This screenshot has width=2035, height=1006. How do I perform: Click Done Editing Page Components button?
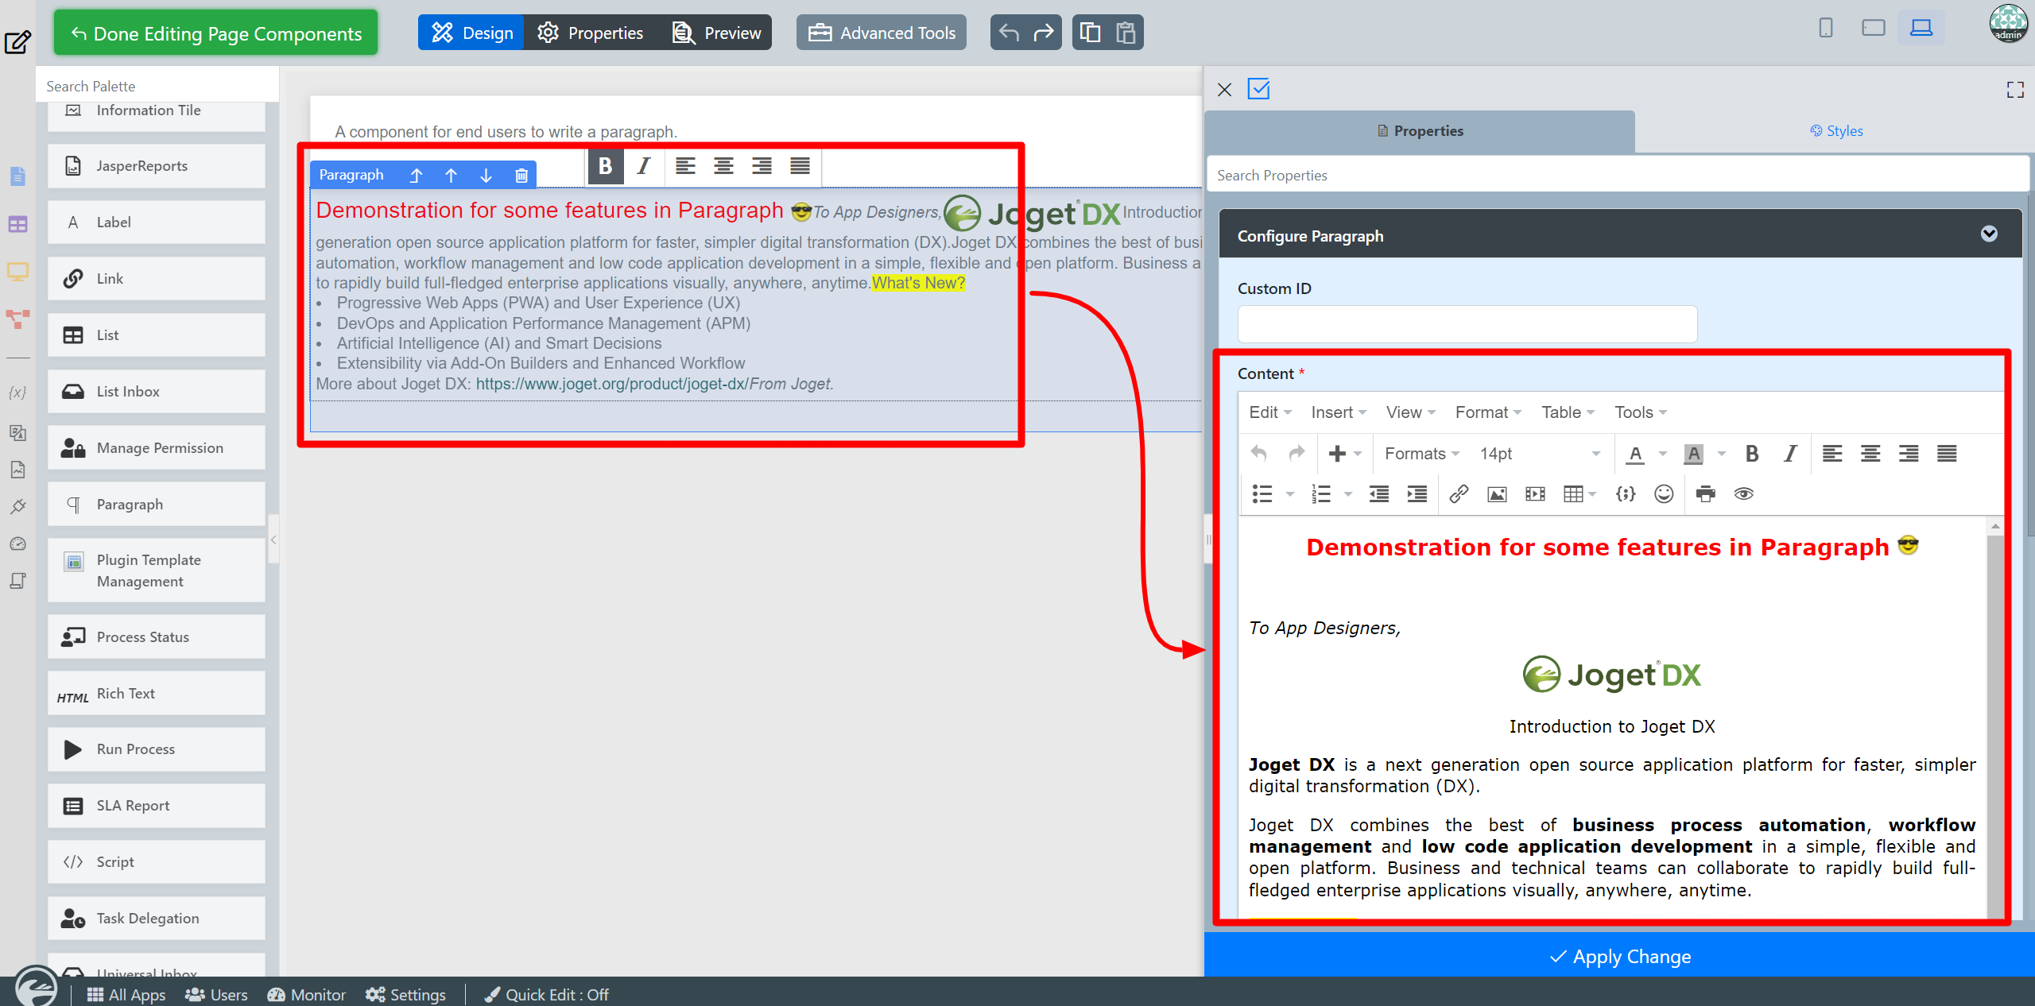[215, 33]
